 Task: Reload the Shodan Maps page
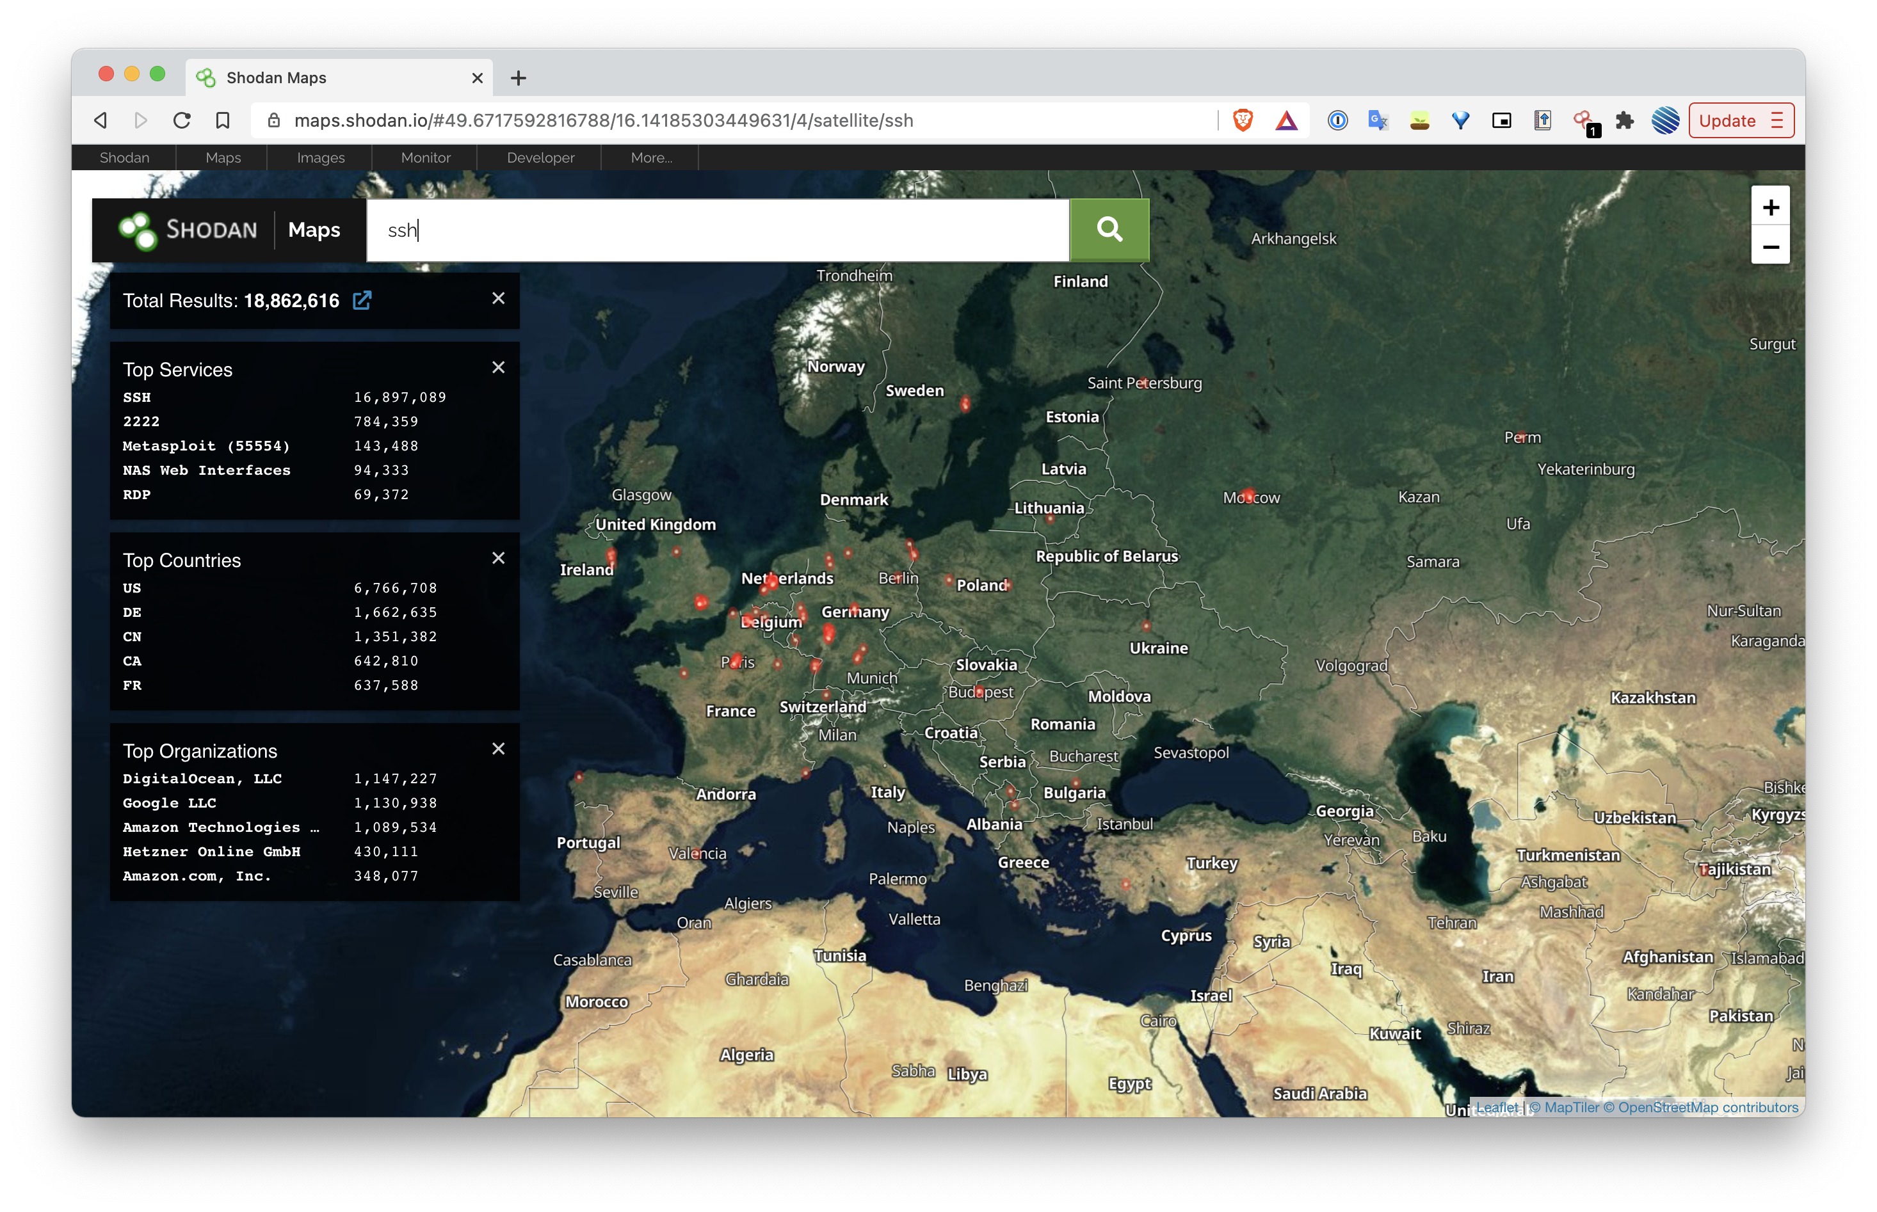[182, 120]
